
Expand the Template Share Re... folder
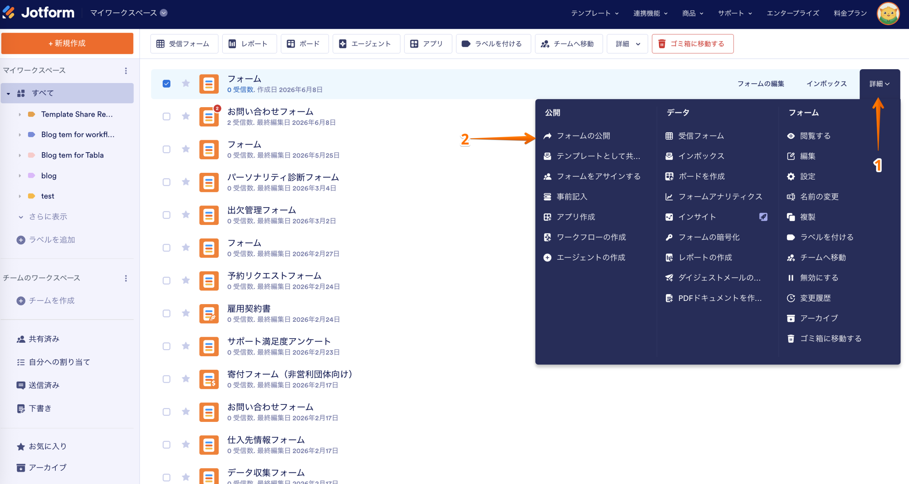20,114
